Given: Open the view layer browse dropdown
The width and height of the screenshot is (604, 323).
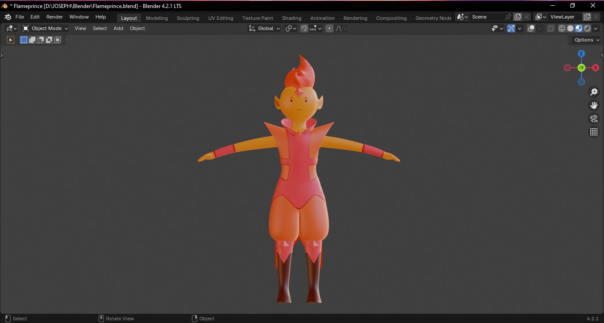Looking at the screenshot, I should (540, 17).
